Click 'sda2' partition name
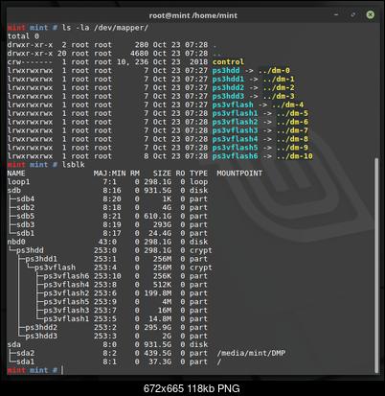Screen dimensions: 385x396 pyautogui.click(x=25, y=353)
